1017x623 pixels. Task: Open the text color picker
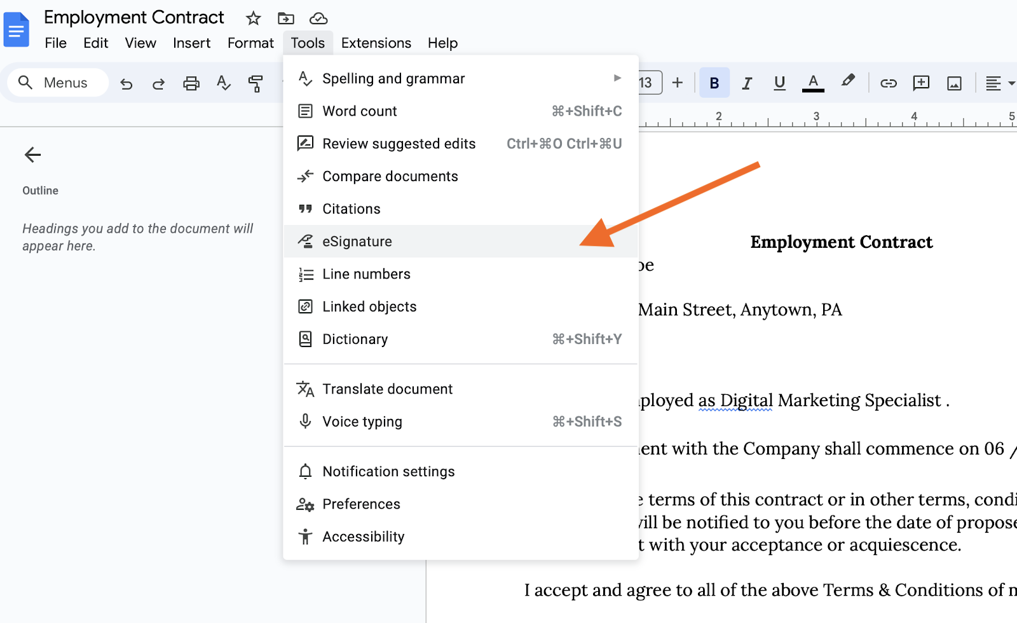tap(813, 83)
